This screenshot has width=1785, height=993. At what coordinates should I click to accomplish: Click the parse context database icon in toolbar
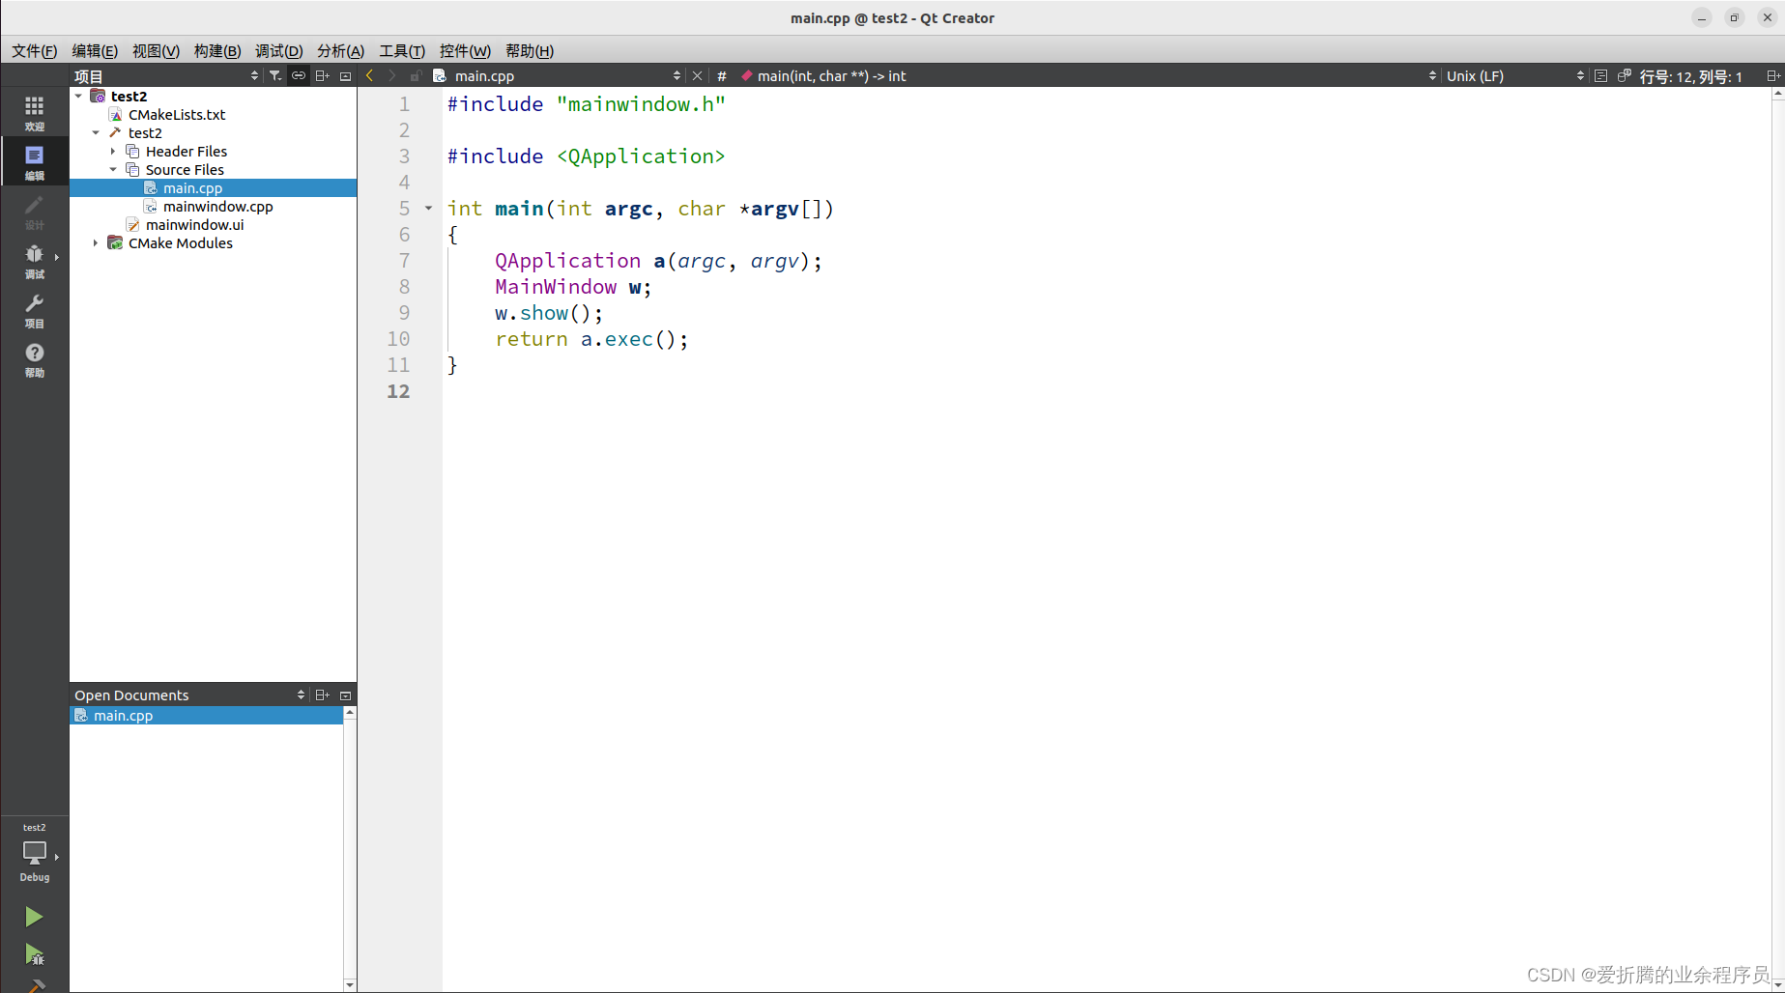coord(1625,75)
